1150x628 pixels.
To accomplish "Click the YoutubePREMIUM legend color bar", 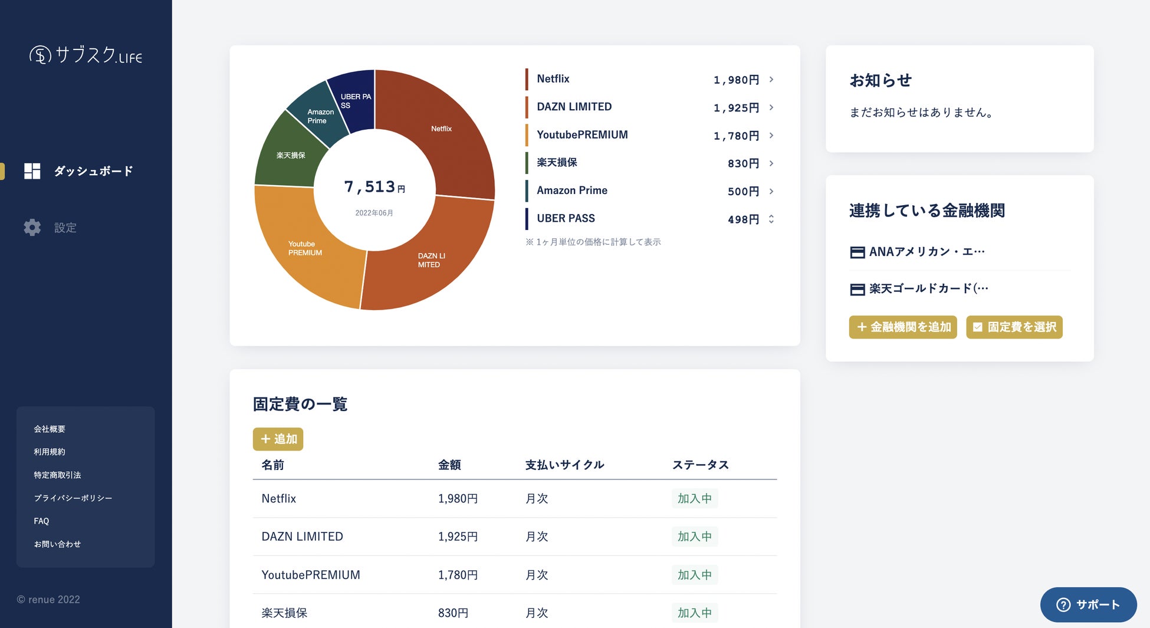I will point(527,136).
